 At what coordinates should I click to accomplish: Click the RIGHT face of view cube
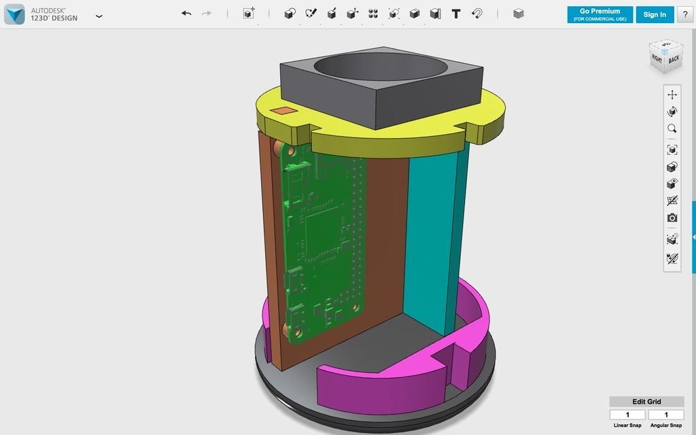click(657, 59)
